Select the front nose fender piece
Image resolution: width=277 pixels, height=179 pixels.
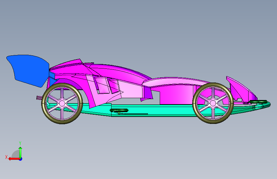pyautogui.click(x=242, y=90)
